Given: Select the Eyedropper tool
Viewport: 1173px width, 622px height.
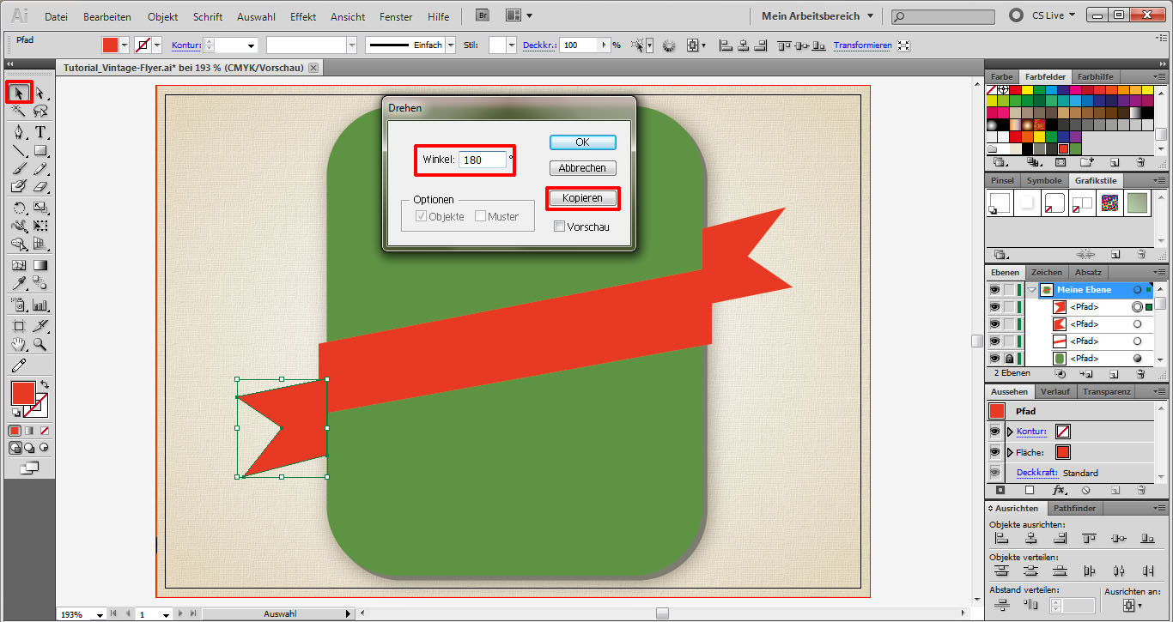Looking at the screenshot, I should [19, 284].
